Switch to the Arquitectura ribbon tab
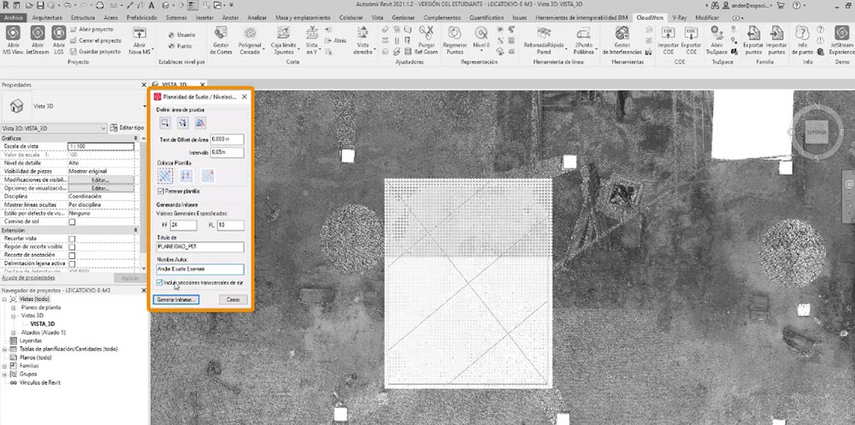The width and height of the screenshot is (855, 425). coord(46,16)
